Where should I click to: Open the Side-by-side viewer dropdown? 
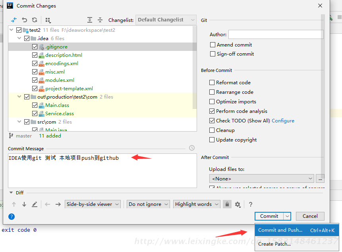[x=93, y=204]
